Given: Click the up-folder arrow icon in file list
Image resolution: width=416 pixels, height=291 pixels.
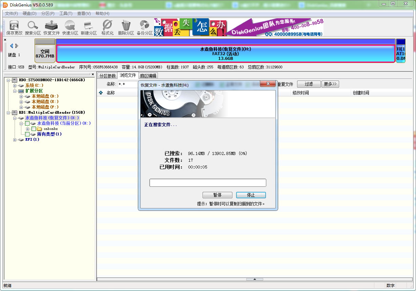Looking at the screenshot, I should pos(101,93).
